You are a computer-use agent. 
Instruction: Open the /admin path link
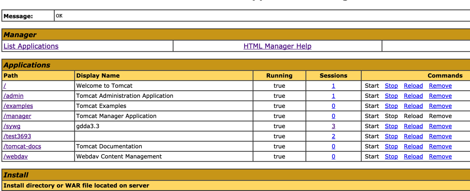[x=14, y=96]
